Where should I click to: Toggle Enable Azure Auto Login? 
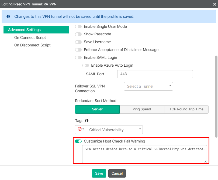pos(85,65)
